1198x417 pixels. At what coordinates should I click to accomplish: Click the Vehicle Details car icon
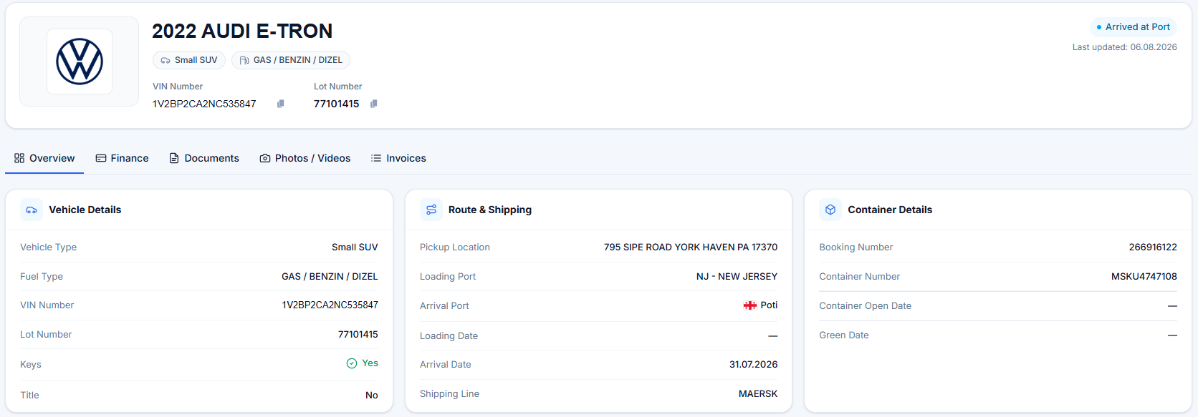tap(32, 210)
